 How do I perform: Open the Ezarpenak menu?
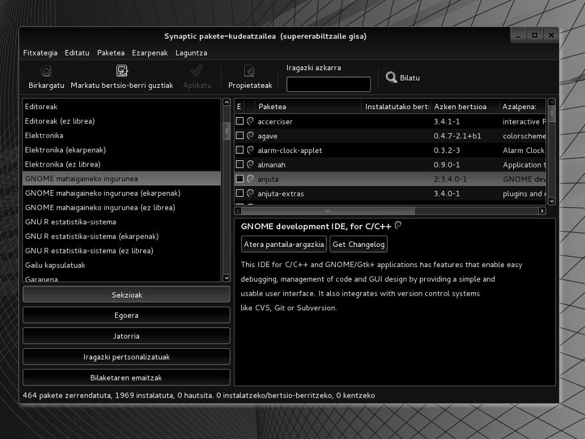point(150,52)
